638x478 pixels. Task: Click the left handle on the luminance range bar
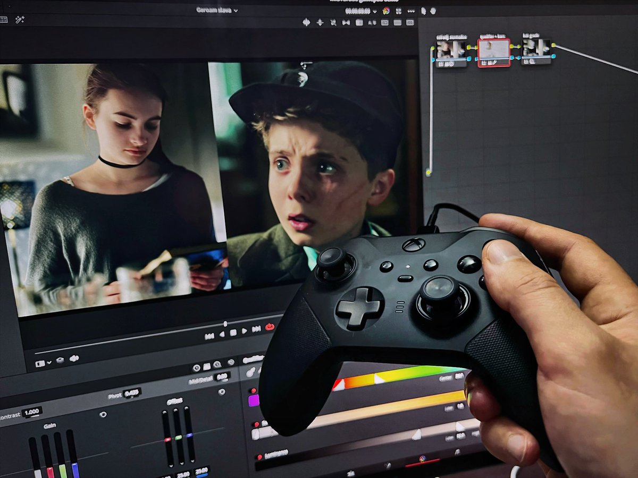(416, 434)
